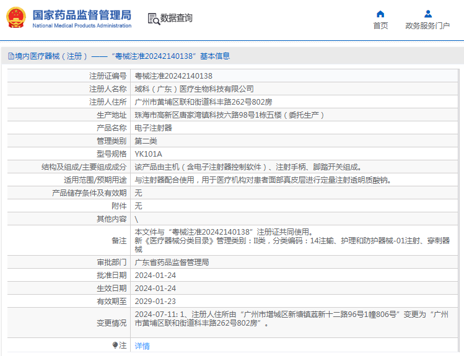Click the 国家药品监督管理局 site title
The width and height of the screenshot is (464, 356).
coord(81,14)
